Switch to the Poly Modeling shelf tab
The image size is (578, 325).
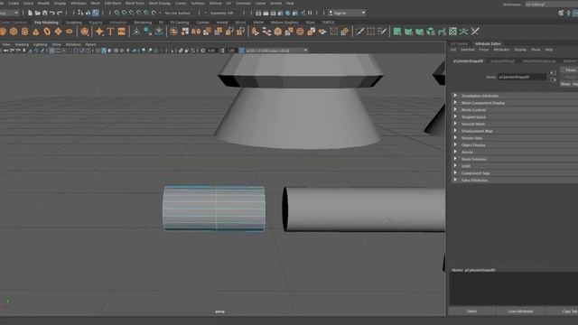tap(46, 23)
